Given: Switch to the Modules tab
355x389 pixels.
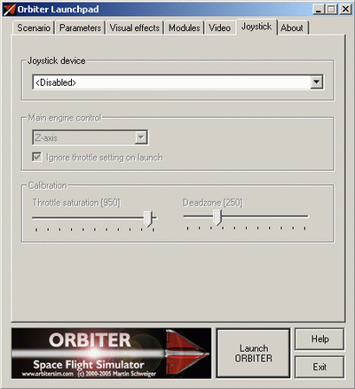Looking at the screenshot, I should [185, 27].
